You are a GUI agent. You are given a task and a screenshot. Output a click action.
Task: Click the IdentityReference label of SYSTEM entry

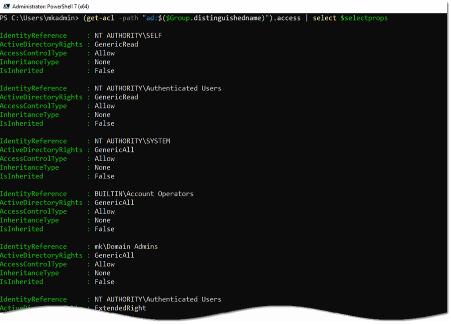pyautogui.click(x=33, y=141)
